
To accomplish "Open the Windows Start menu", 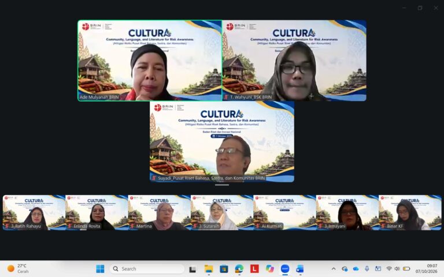I will 100,269.
